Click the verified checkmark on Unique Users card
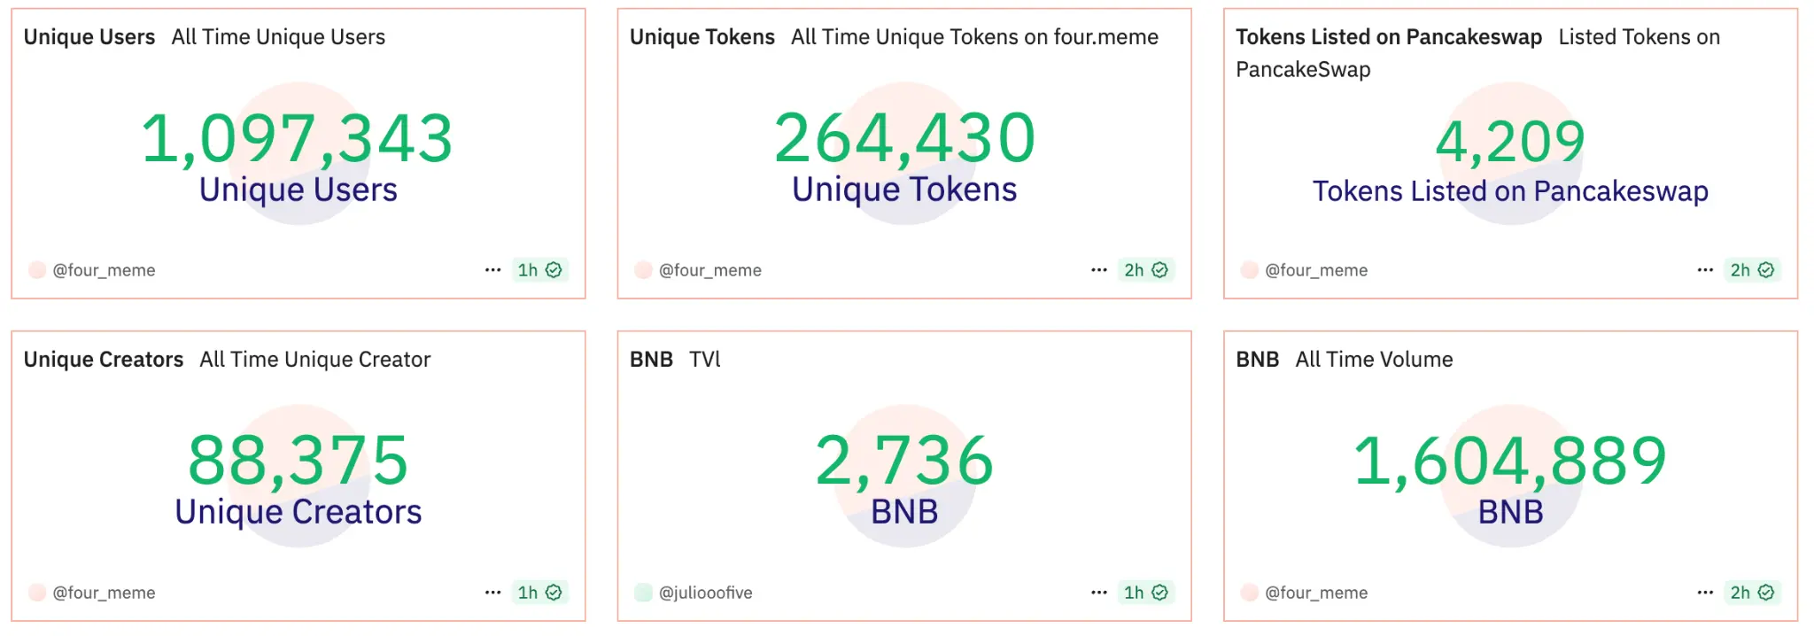The image size is (1814, 636). [552, 269]
